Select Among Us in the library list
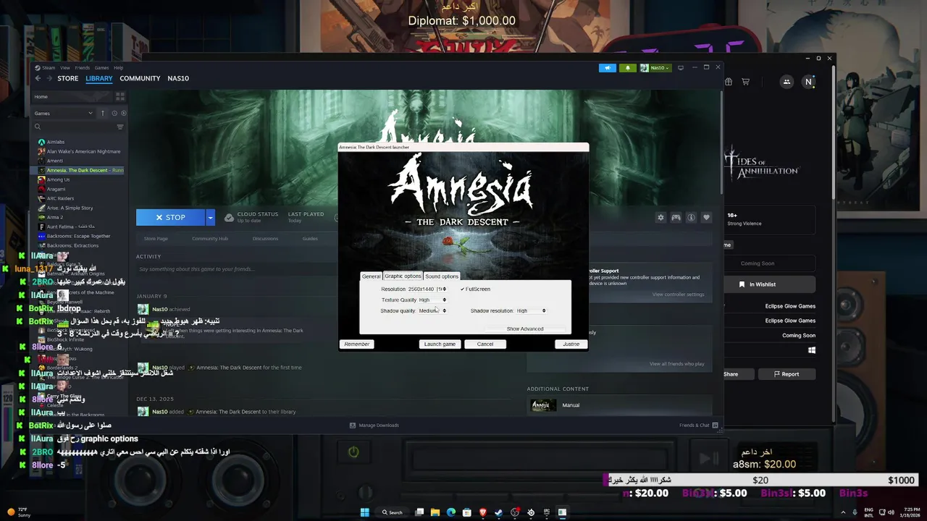Screen dimensions: 927x521 58,179
